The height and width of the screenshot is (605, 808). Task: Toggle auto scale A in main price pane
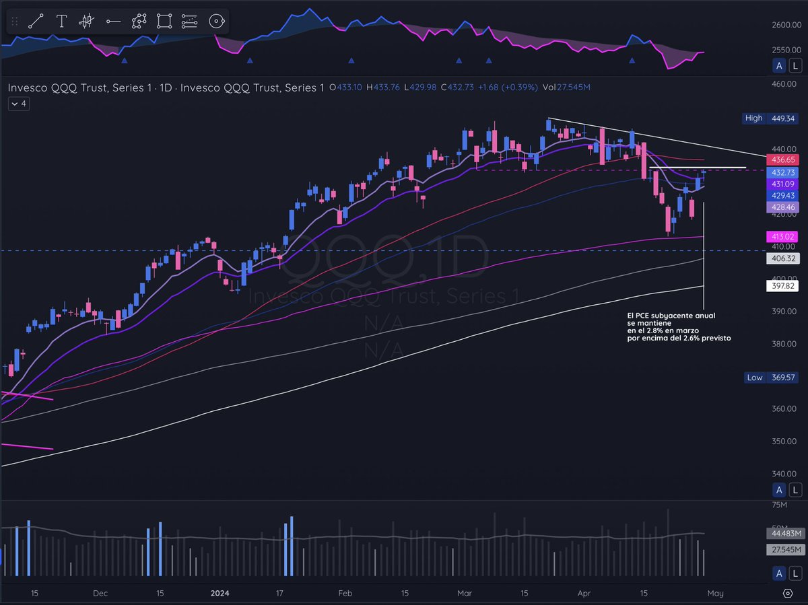point(779,490)
